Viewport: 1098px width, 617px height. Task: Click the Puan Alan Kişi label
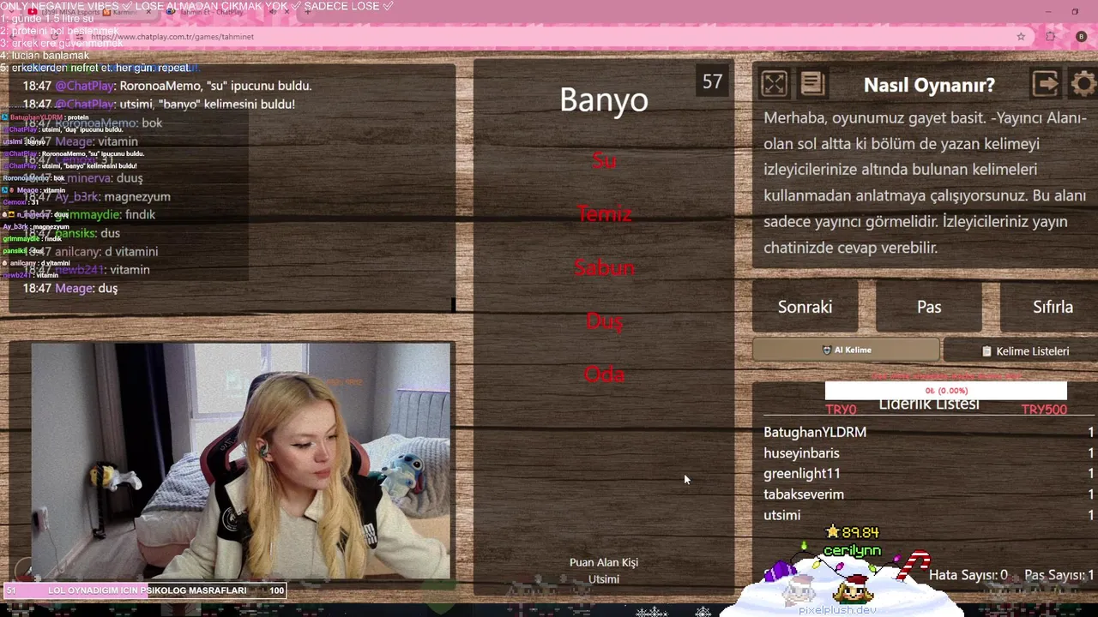point(604,562)
